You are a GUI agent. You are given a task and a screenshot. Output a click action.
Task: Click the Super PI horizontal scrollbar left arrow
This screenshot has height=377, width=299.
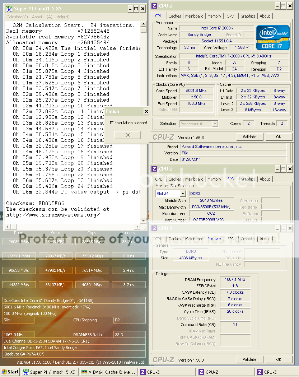pyautogui.click(x=8, y=227)
